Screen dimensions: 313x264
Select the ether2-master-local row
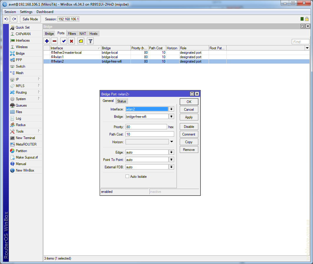(x=68, y=53)
